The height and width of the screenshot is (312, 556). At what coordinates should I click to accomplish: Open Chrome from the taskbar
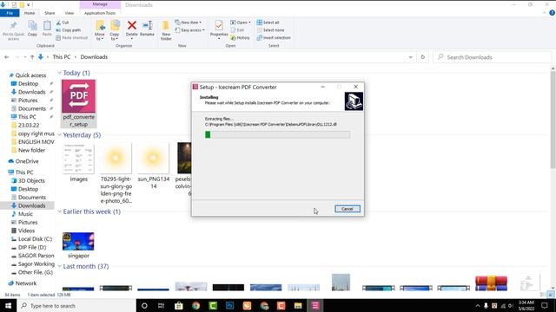coord(195,306)
